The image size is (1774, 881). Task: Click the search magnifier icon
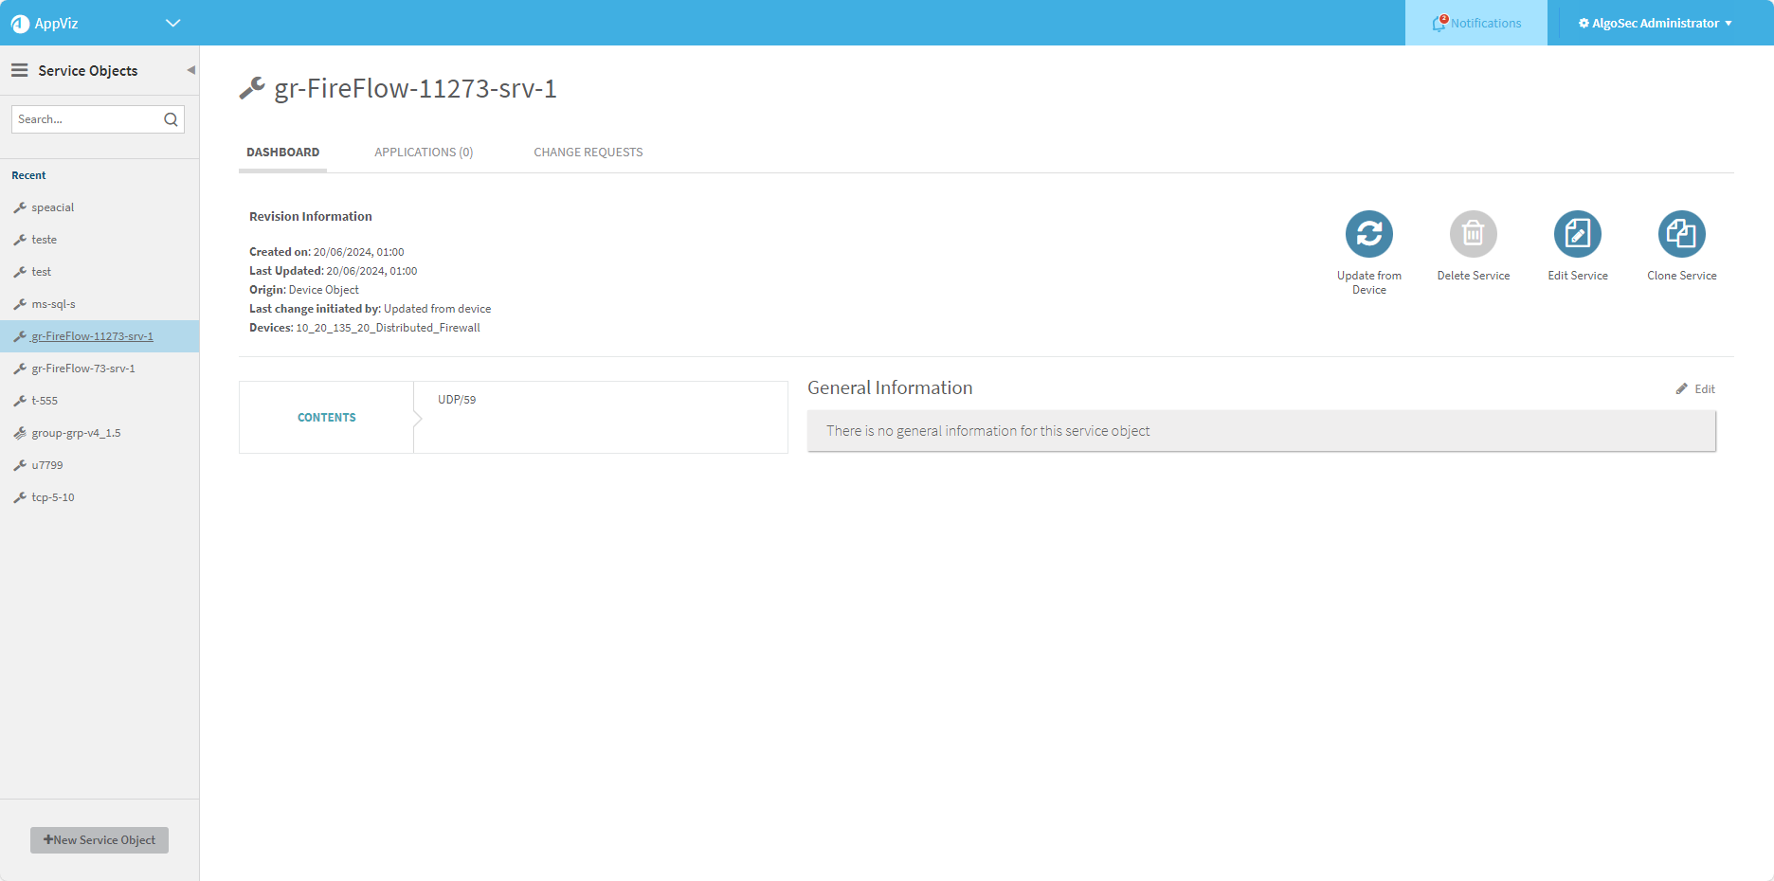(x=171, y=119)
